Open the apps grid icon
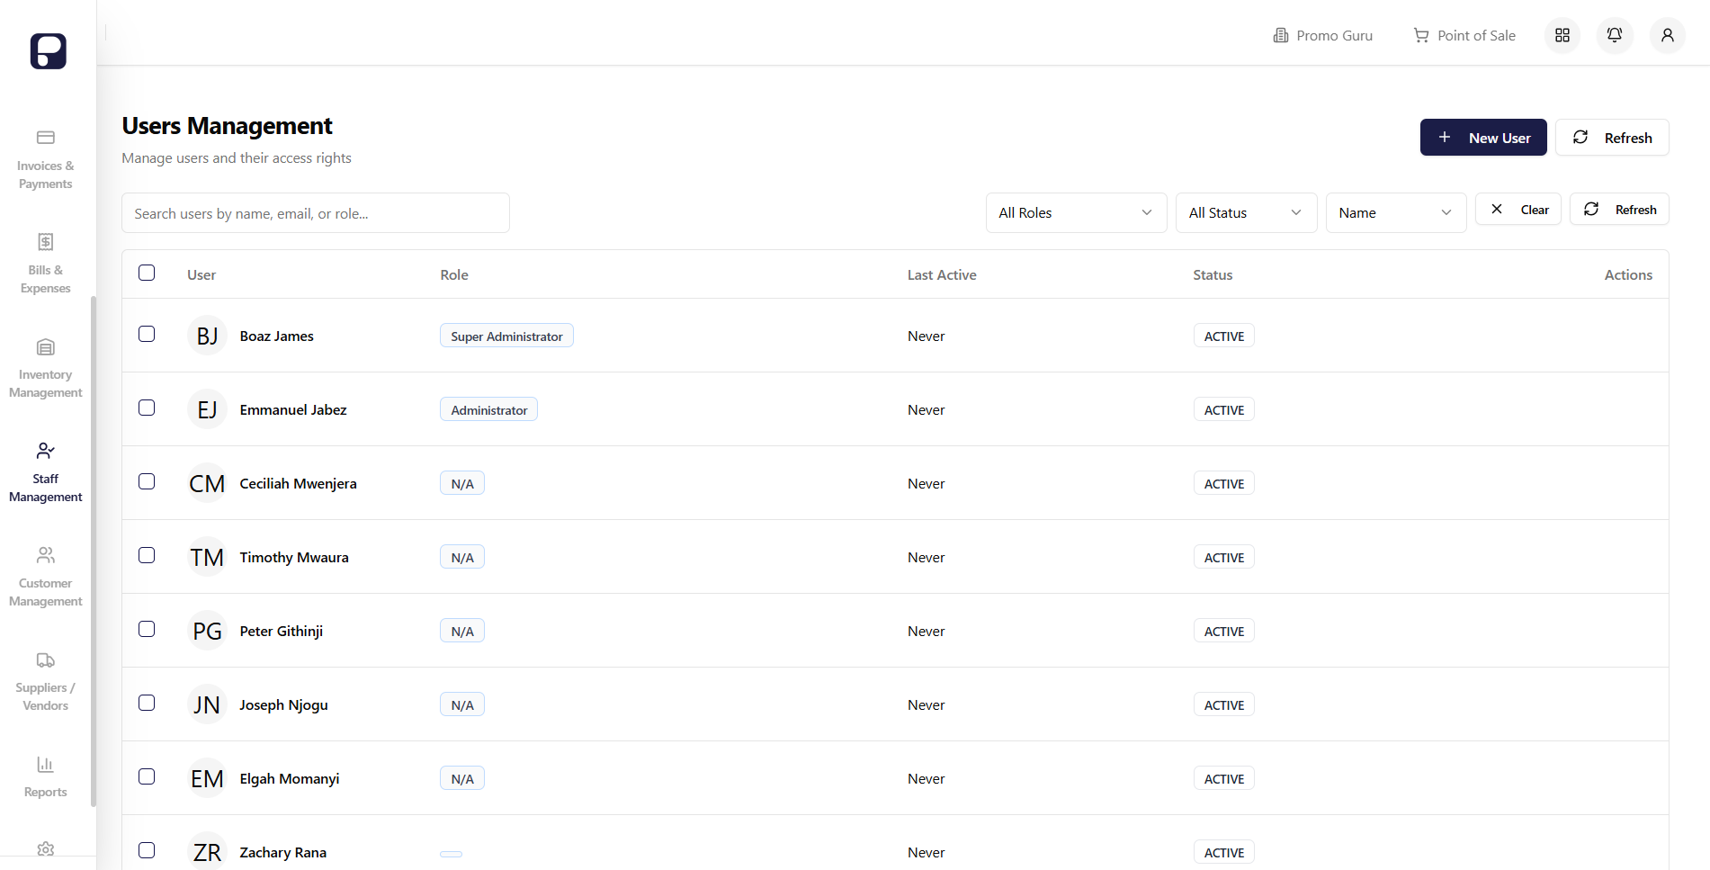This screenshot has width=1710, height=870. pos(1562,35)
